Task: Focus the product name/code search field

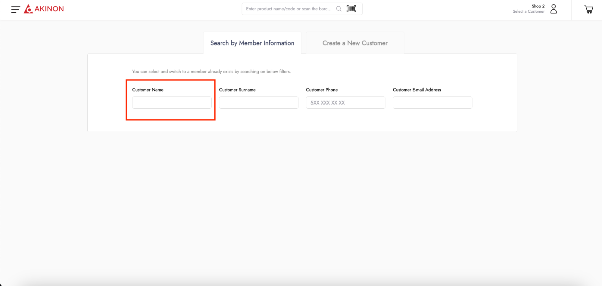Action: pos(288,9)
